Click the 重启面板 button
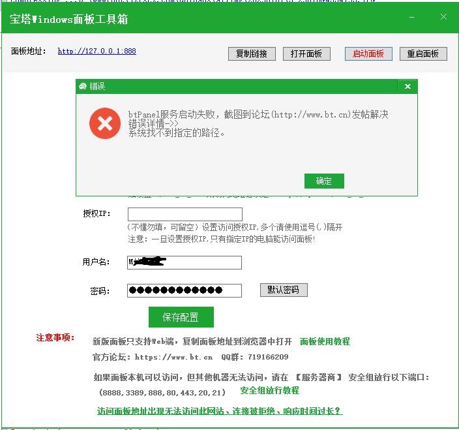Viewport: 459px width, 430px height. tap(423, 54)
